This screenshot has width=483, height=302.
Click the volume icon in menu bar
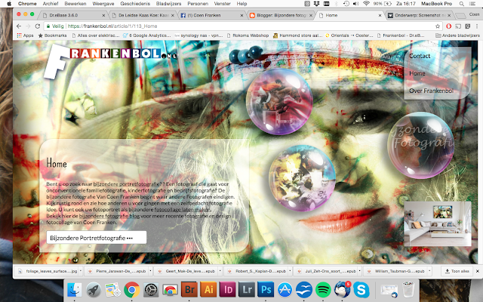tap(355, 4)
